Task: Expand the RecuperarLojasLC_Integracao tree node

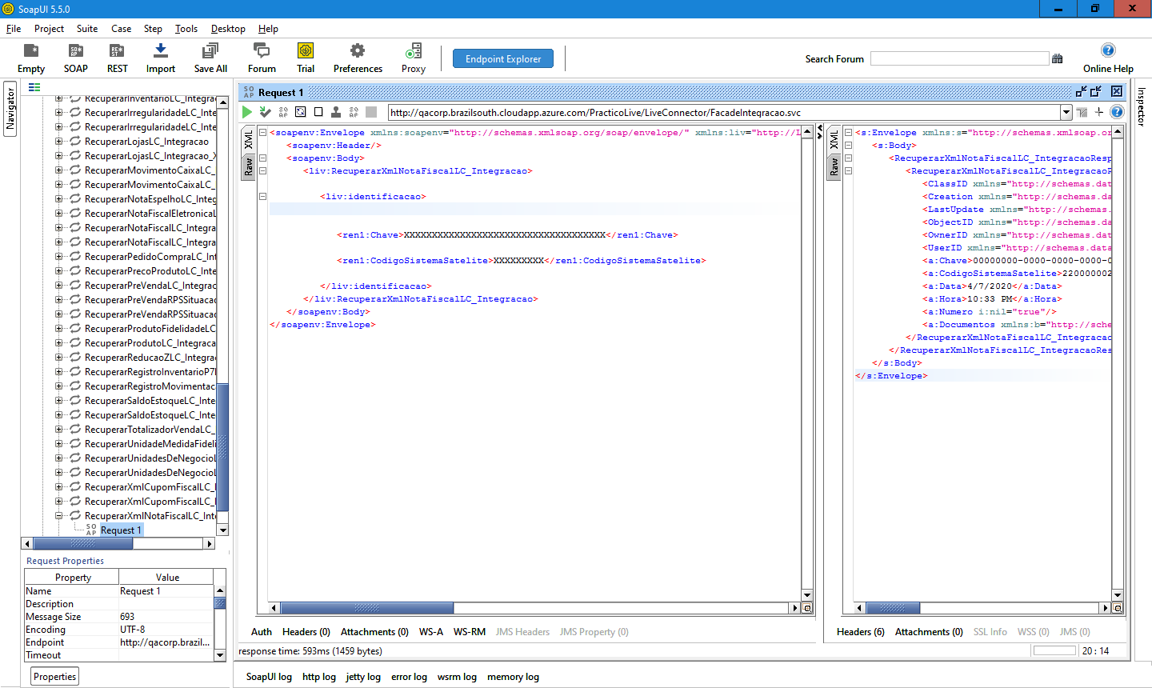Action: [58, 142]
